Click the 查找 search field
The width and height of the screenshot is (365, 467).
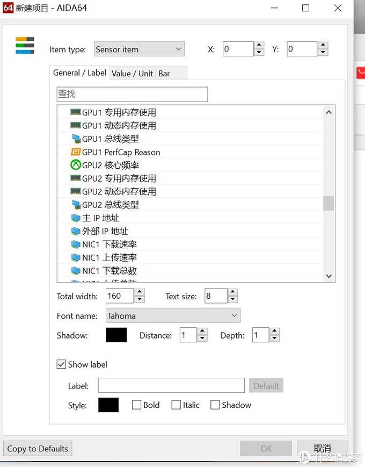[133, 94]
